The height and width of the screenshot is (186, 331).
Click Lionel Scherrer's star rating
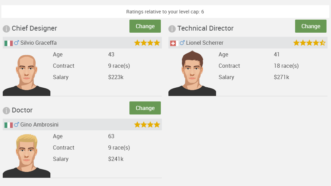click(309, 43)
